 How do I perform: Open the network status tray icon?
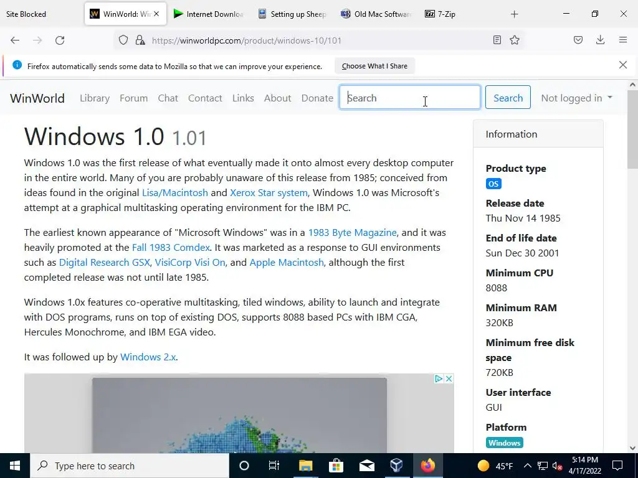[x=543, y=466]
